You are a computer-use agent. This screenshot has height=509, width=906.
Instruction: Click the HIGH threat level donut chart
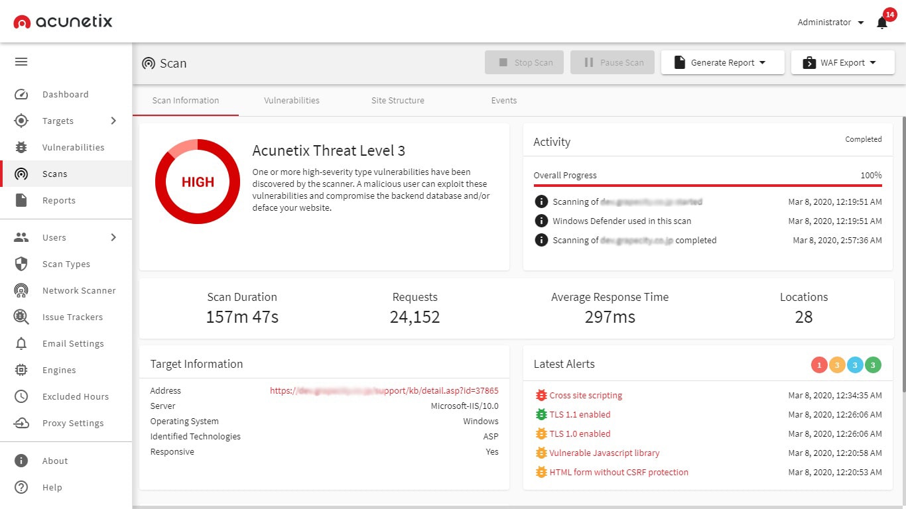point(198,182)
